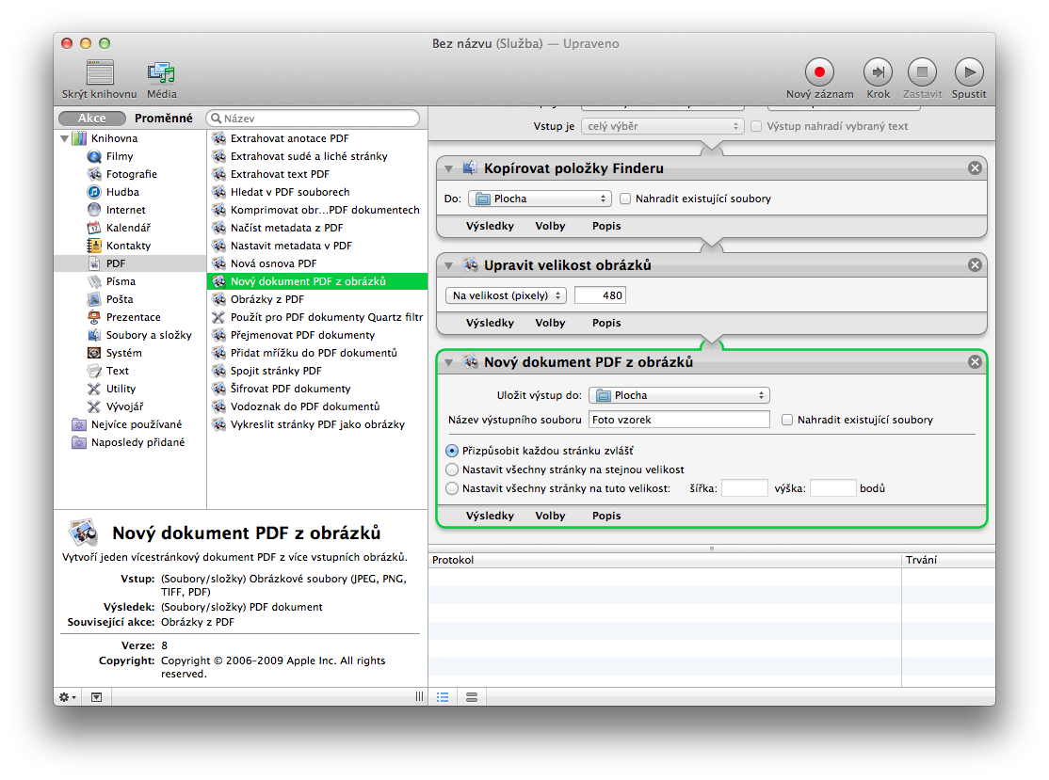This screenshot has width=1049, height=780.
Task: Remove the Upravit velikost obrázků action
Action: point(975,265)
